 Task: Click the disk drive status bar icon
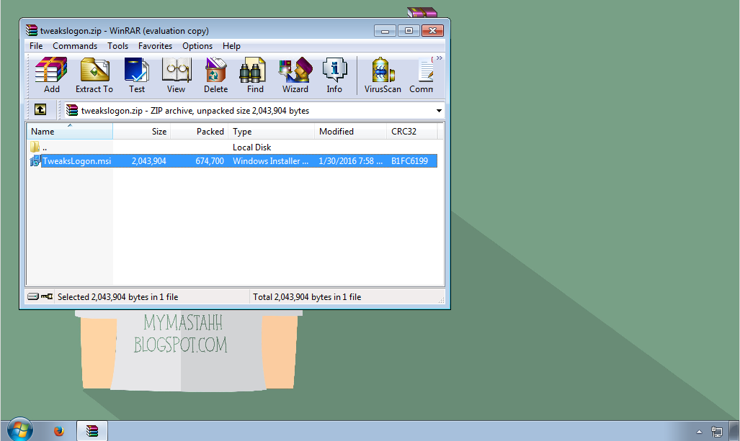point(33,296)
